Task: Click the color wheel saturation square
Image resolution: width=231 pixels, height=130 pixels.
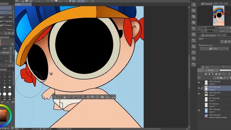Action: (3, 116)
